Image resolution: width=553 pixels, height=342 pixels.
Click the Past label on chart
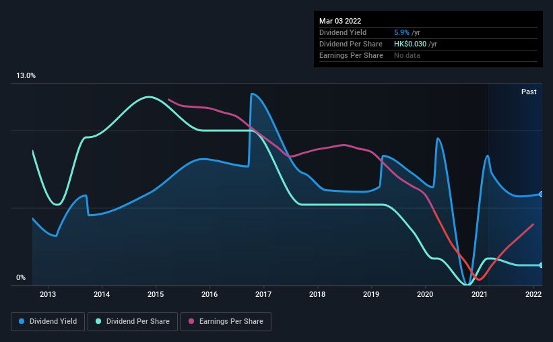click(x=529, y=92)
